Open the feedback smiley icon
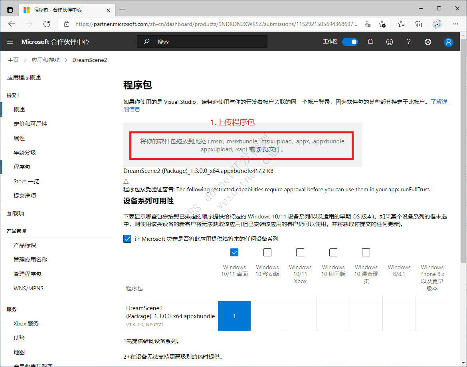 pos(389,42)
